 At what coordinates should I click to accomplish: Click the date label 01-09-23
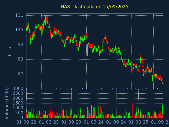71,122
